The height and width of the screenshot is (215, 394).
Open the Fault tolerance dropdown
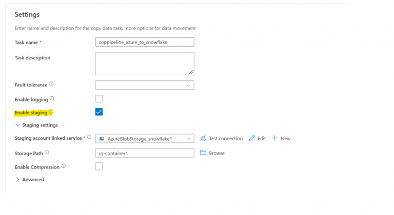pyautogui.click(x=144, y=85)
